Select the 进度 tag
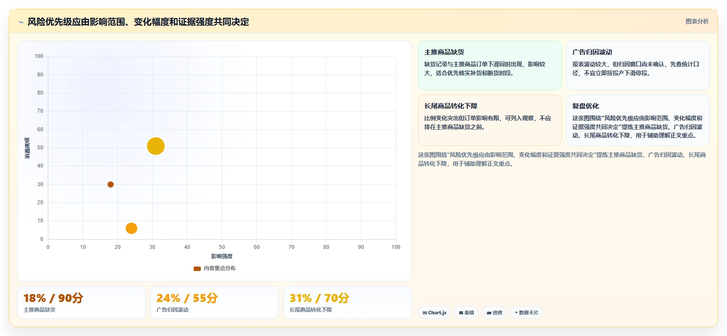Viewport: 727px width, 336px height. (x=495, y=313)
